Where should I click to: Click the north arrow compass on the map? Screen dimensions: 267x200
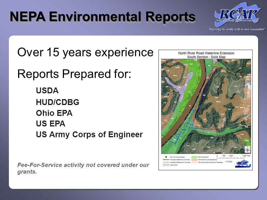248,149
